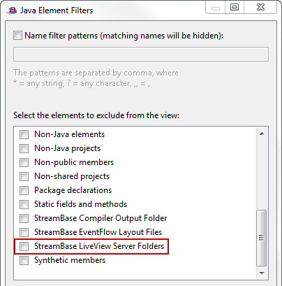Image resolution: width=282 pixels, height=286 pixels.
Task: Check Non-Java elements filter
Action: tap(24, 134)
